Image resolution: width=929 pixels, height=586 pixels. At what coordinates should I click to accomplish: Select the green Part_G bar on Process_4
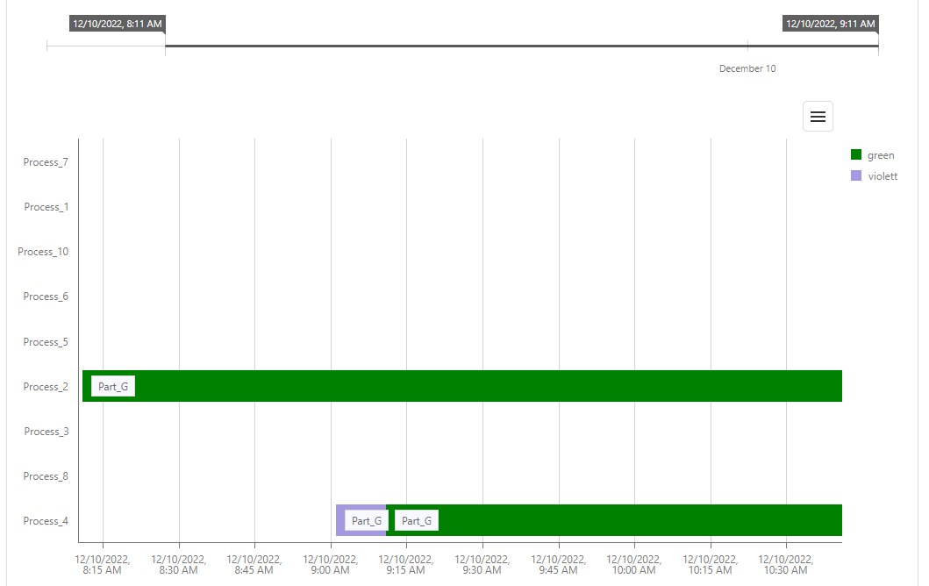[x=614, y=519]
